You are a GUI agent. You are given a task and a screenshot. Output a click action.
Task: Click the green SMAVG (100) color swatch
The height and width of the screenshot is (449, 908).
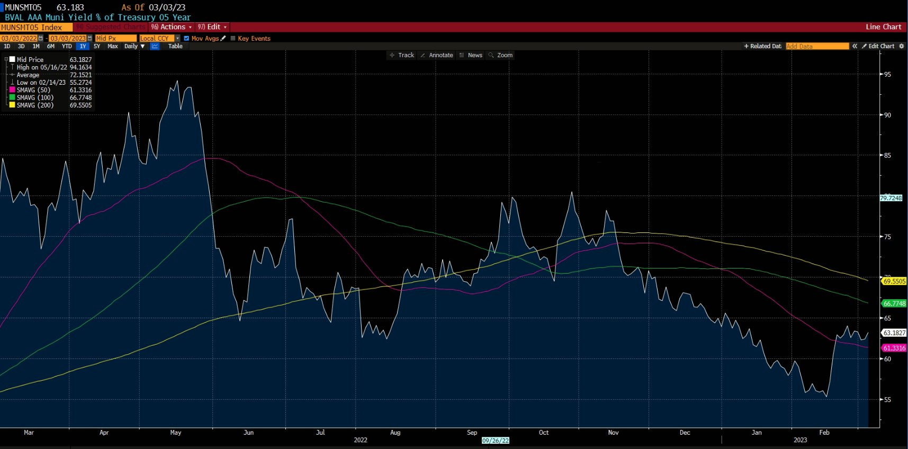tap(12, 97)
